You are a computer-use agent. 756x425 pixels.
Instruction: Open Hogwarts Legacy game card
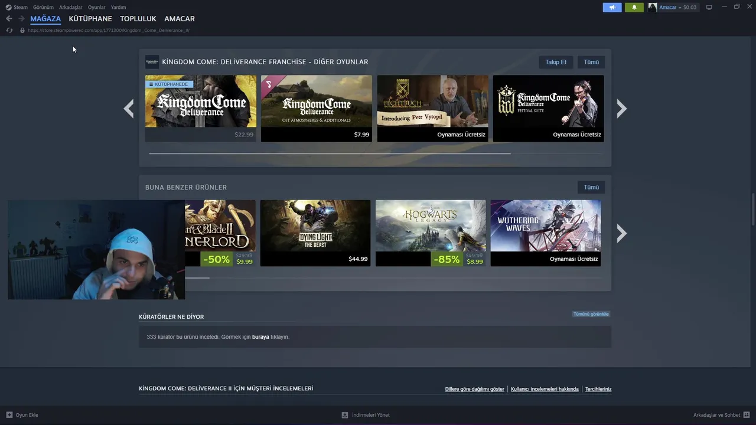(431, 233)
